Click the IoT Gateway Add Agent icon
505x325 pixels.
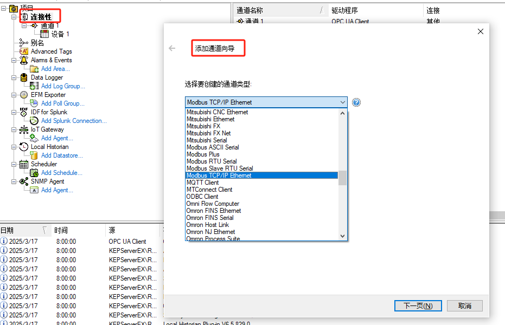(x=34, y=138)
